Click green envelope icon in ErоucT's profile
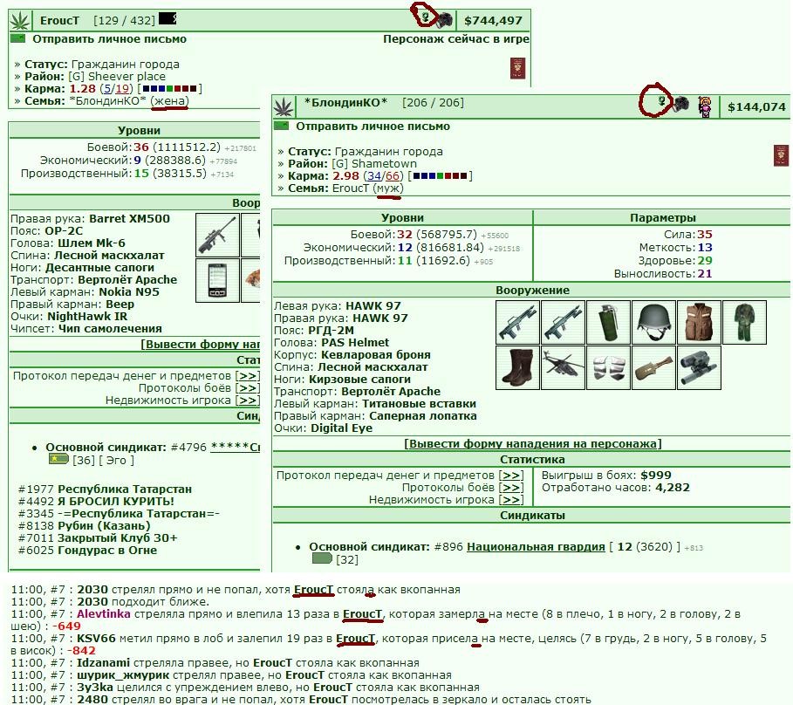This screenshot has height=705, width=793. [17, 38]
